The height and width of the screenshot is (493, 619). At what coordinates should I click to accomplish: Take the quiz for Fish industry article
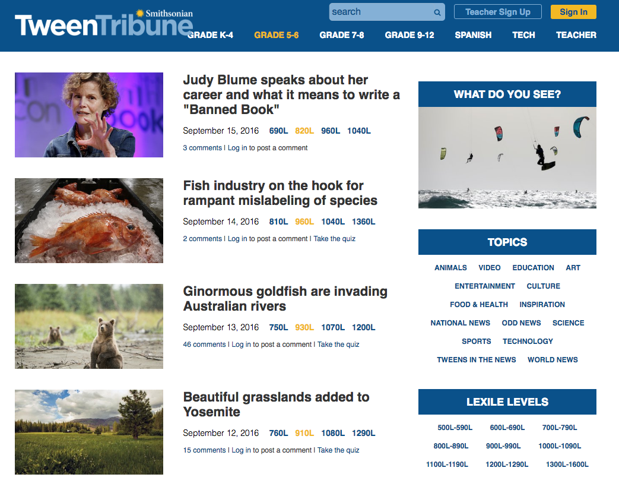(334, 239)
